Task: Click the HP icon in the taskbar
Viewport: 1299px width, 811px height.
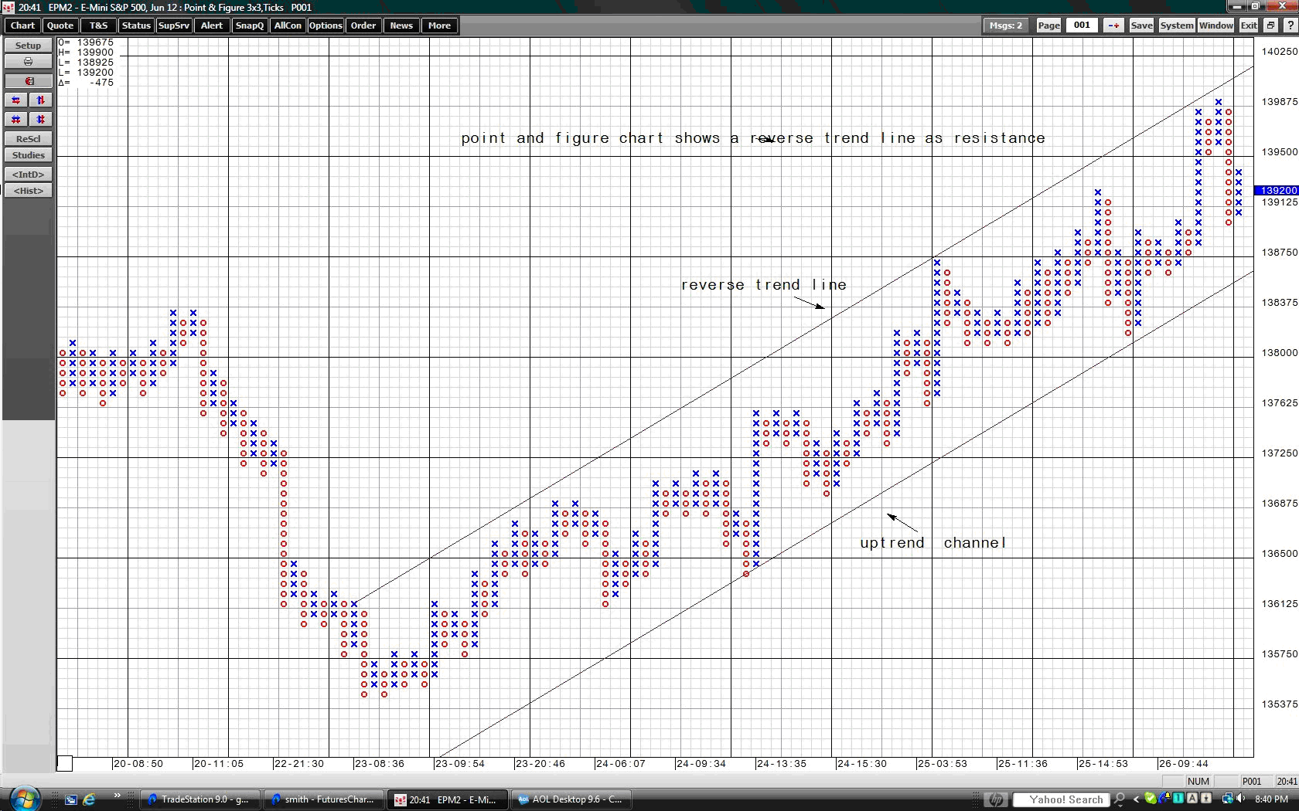Action: (996, 799)
